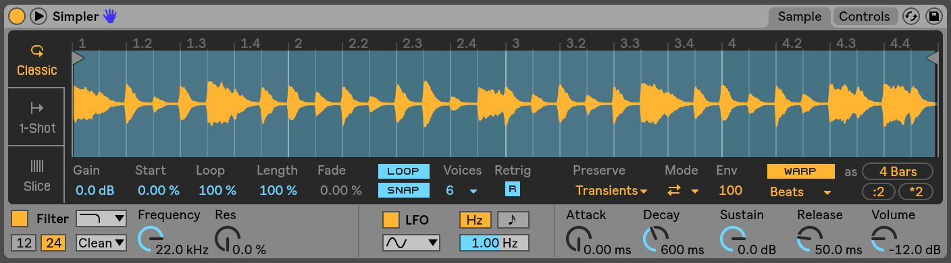The width and height of the screenshot is (951, 263).
Task: Click the 600 ms decay value
Action: (x=682, y=250)
